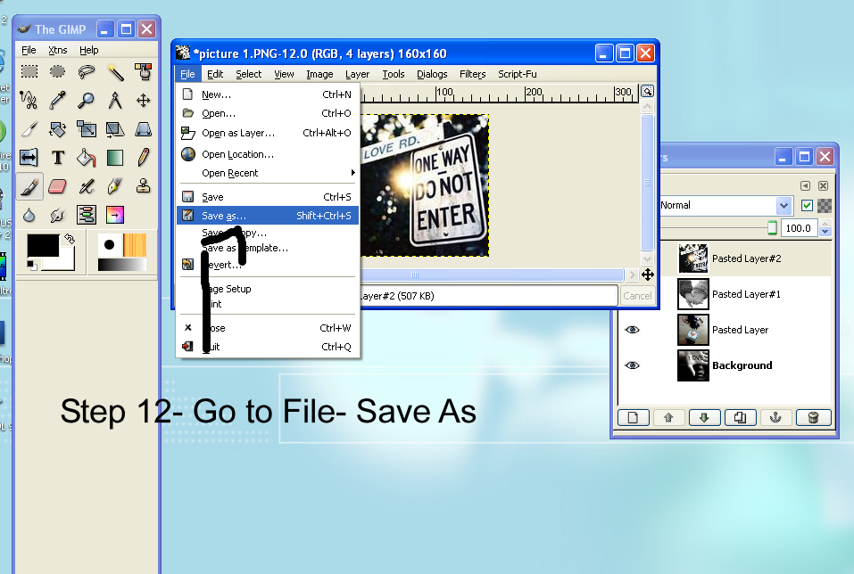Select the Eraser tool
Image resolution: width=854 pixels, height=574 pixels.
click(x=58, y=186)
